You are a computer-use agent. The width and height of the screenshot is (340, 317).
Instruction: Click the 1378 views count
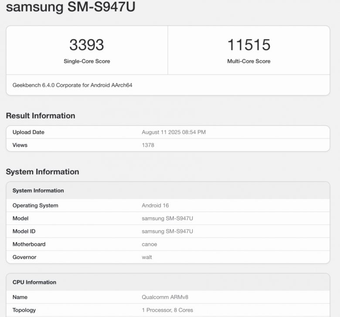point(148,145)
